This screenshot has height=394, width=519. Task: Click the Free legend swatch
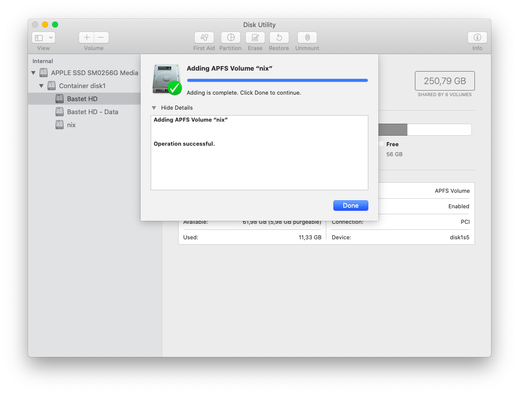coord(381,144)
